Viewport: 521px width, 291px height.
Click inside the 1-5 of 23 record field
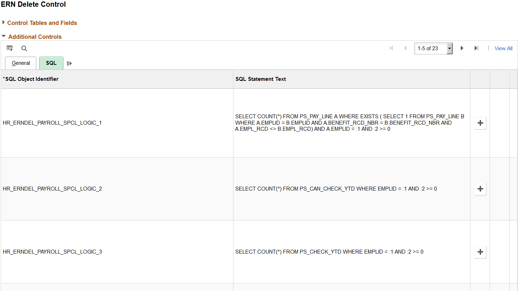(429, 48)
